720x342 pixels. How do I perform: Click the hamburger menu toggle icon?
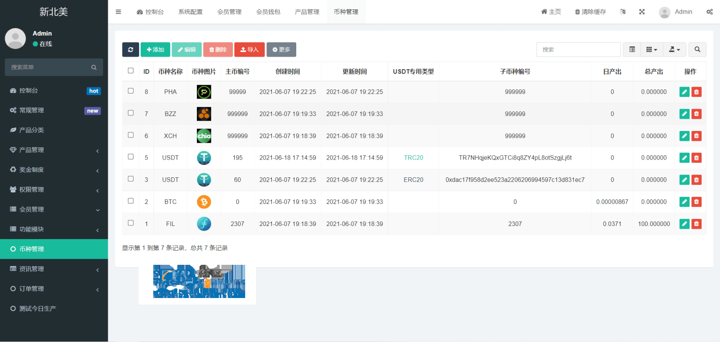pyautogui.click(x=118, y=12)
